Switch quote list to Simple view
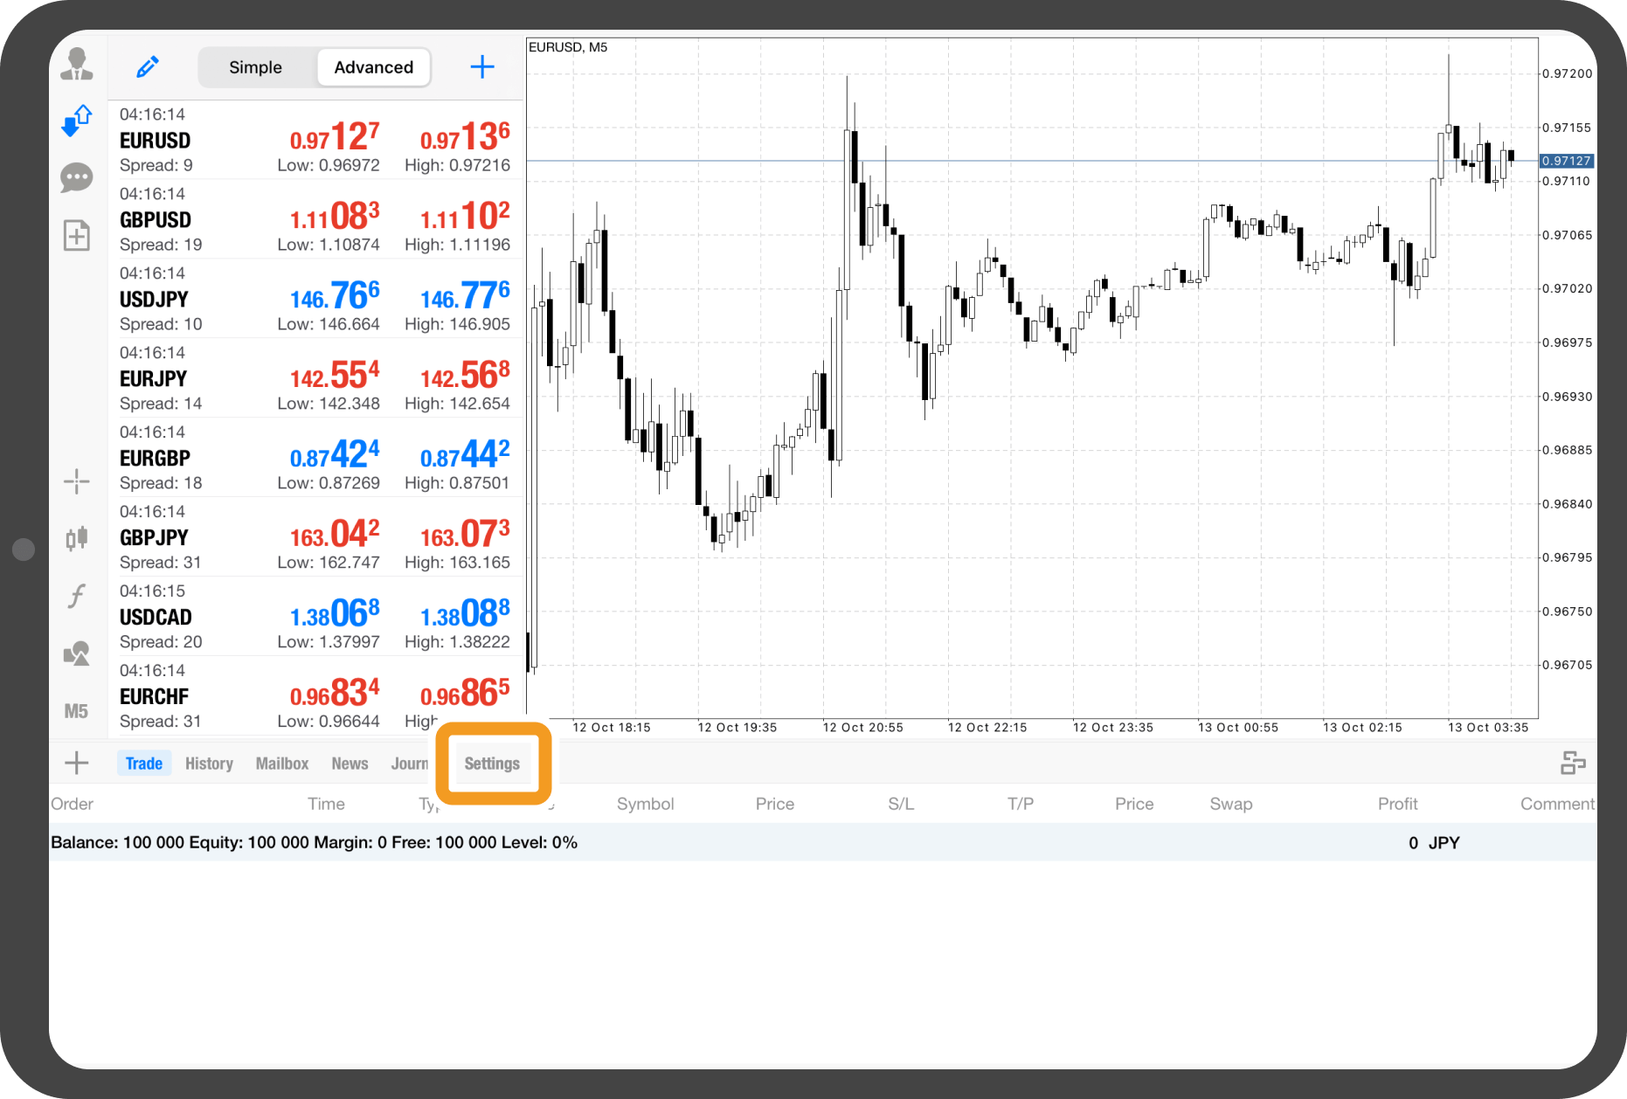Screen dimensions: 1627x1099 255,67
